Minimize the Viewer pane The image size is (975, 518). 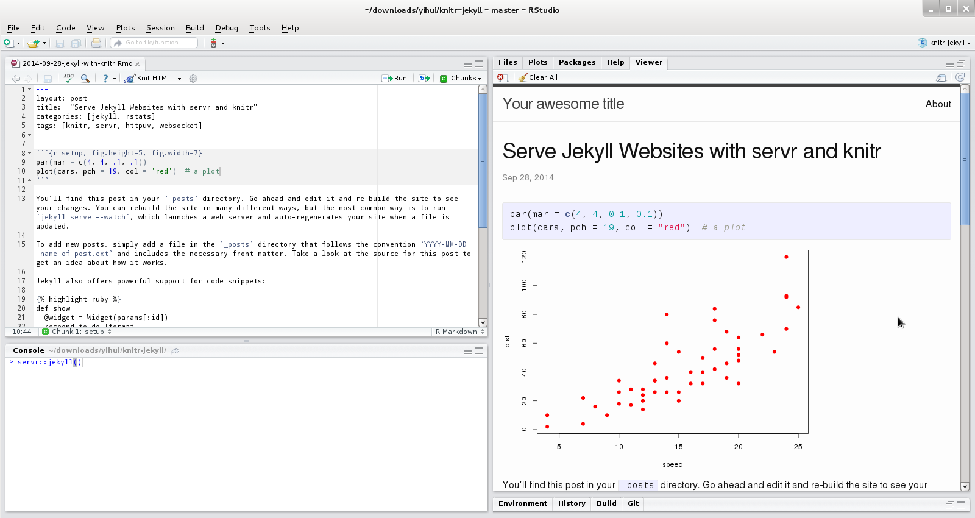[x=949, y=64]
